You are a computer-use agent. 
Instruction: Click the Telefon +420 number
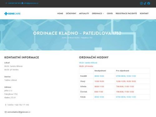tap(18, 105)
